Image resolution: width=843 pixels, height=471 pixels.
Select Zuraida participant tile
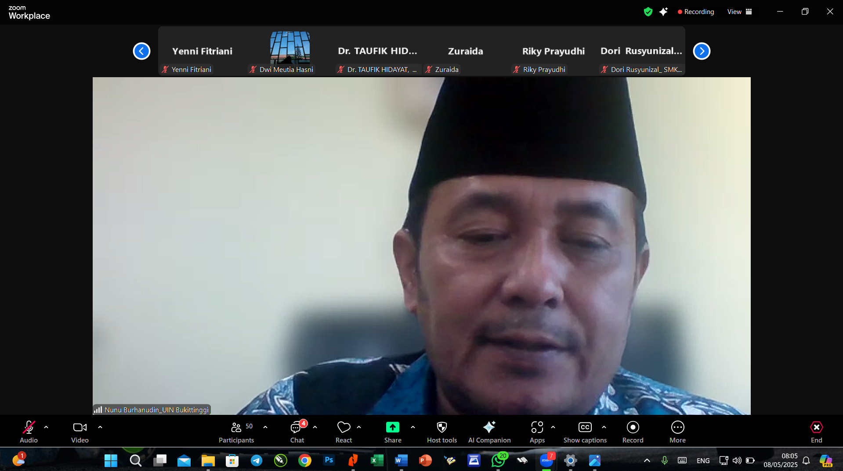[x=466, y=51]
